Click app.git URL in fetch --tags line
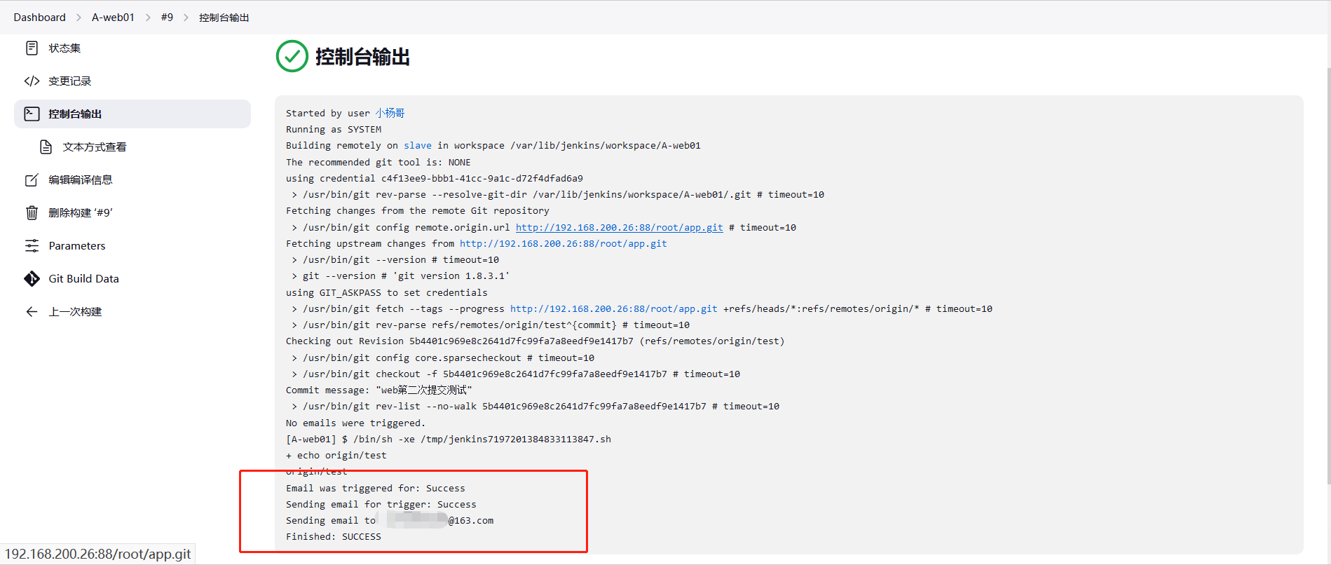Screen dimensions: 1331x565 (614, 308)
